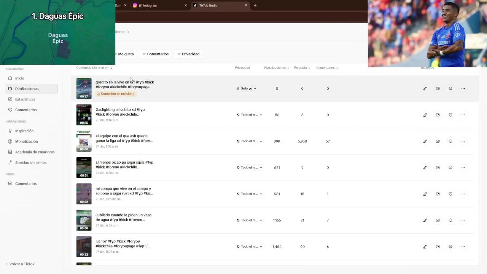This screenshot has height=274, width=487.
Task: Open the three-dot menu for the lucho? post
Action: tap(463, 247)
